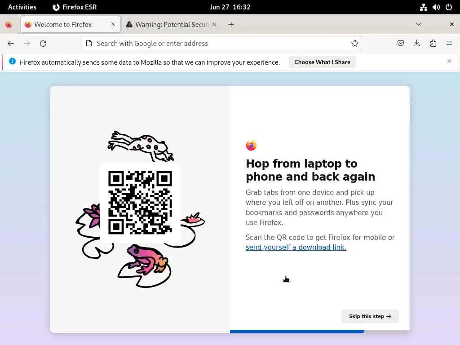Click the Firefox data notification message text

(150, 62)
